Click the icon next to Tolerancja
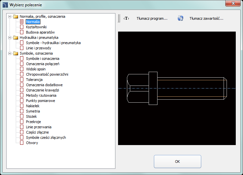This screenshot has height=175, width=243. pos(22,80)
